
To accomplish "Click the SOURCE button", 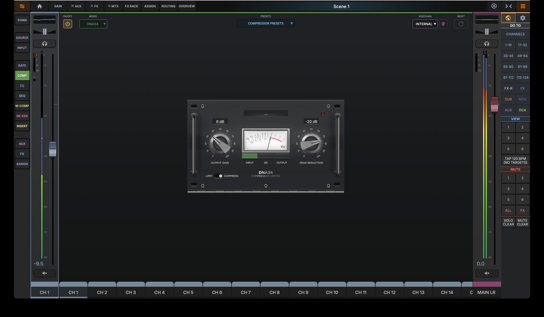I will coord(22,38).
